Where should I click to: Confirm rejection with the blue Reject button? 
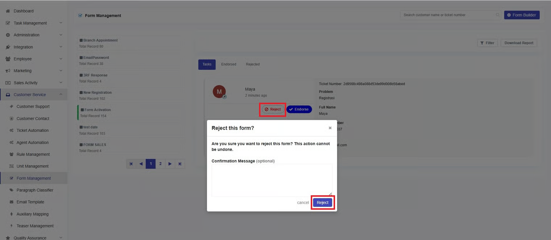(322, 203)
